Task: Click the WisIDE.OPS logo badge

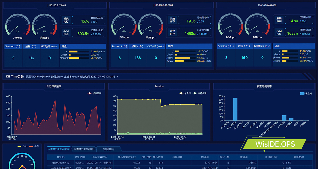Action: tap(275, 144)
